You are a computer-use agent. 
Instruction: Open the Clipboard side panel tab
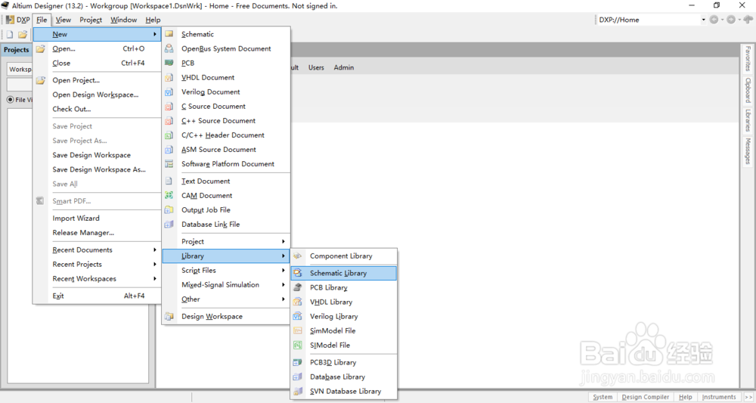click(x=748, y=90)
